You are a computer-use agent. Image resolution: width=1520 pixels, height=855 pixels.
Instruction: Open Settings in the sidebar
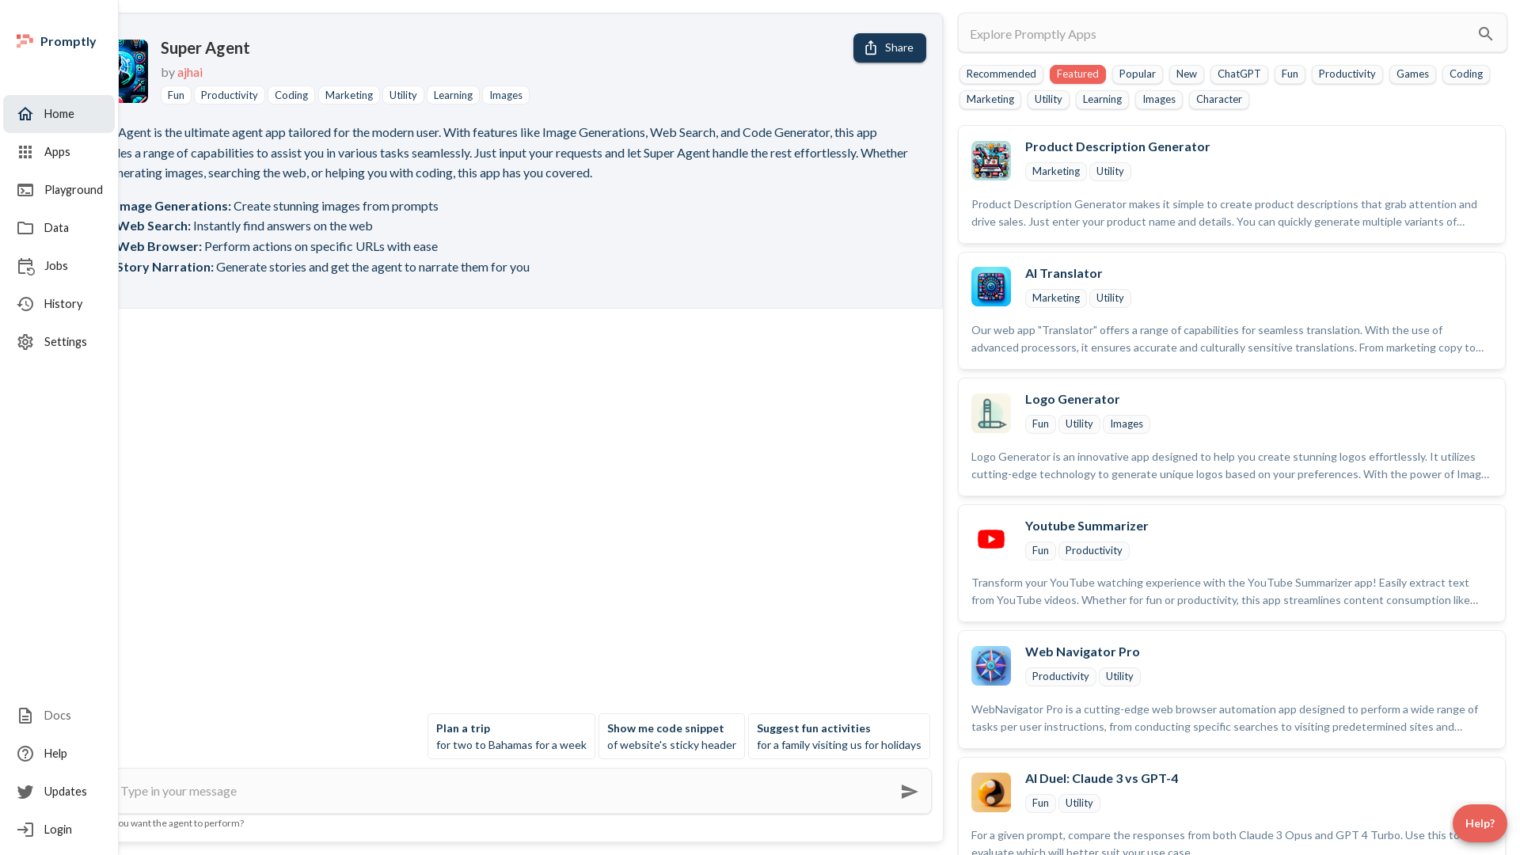(x=59, y=342)
